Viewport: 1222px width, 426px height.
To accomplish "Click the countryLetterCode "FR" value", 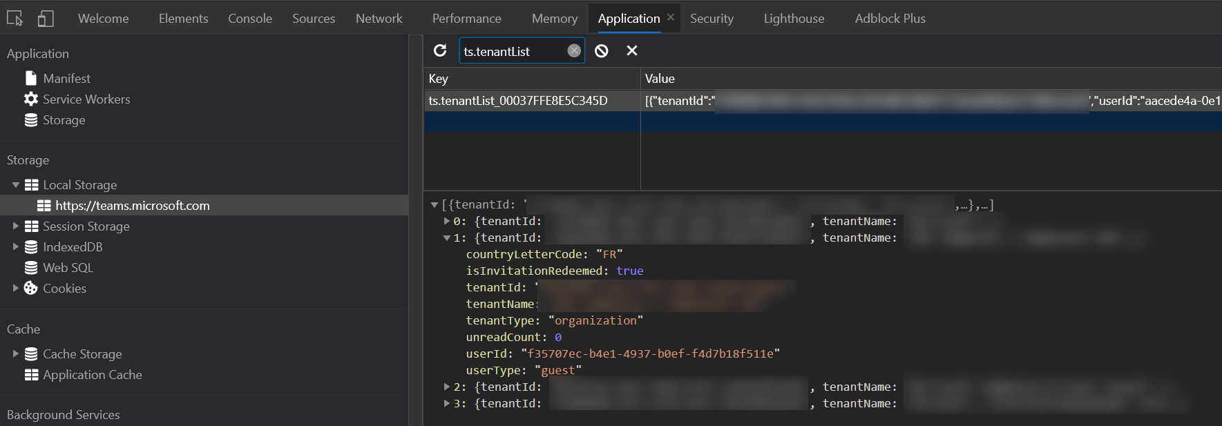I will coord(609,254).
